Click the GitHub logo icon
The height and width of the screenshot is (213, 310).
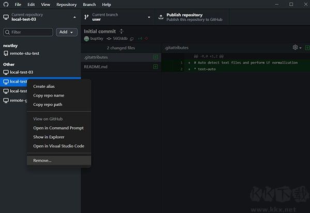tap(6, 4)
